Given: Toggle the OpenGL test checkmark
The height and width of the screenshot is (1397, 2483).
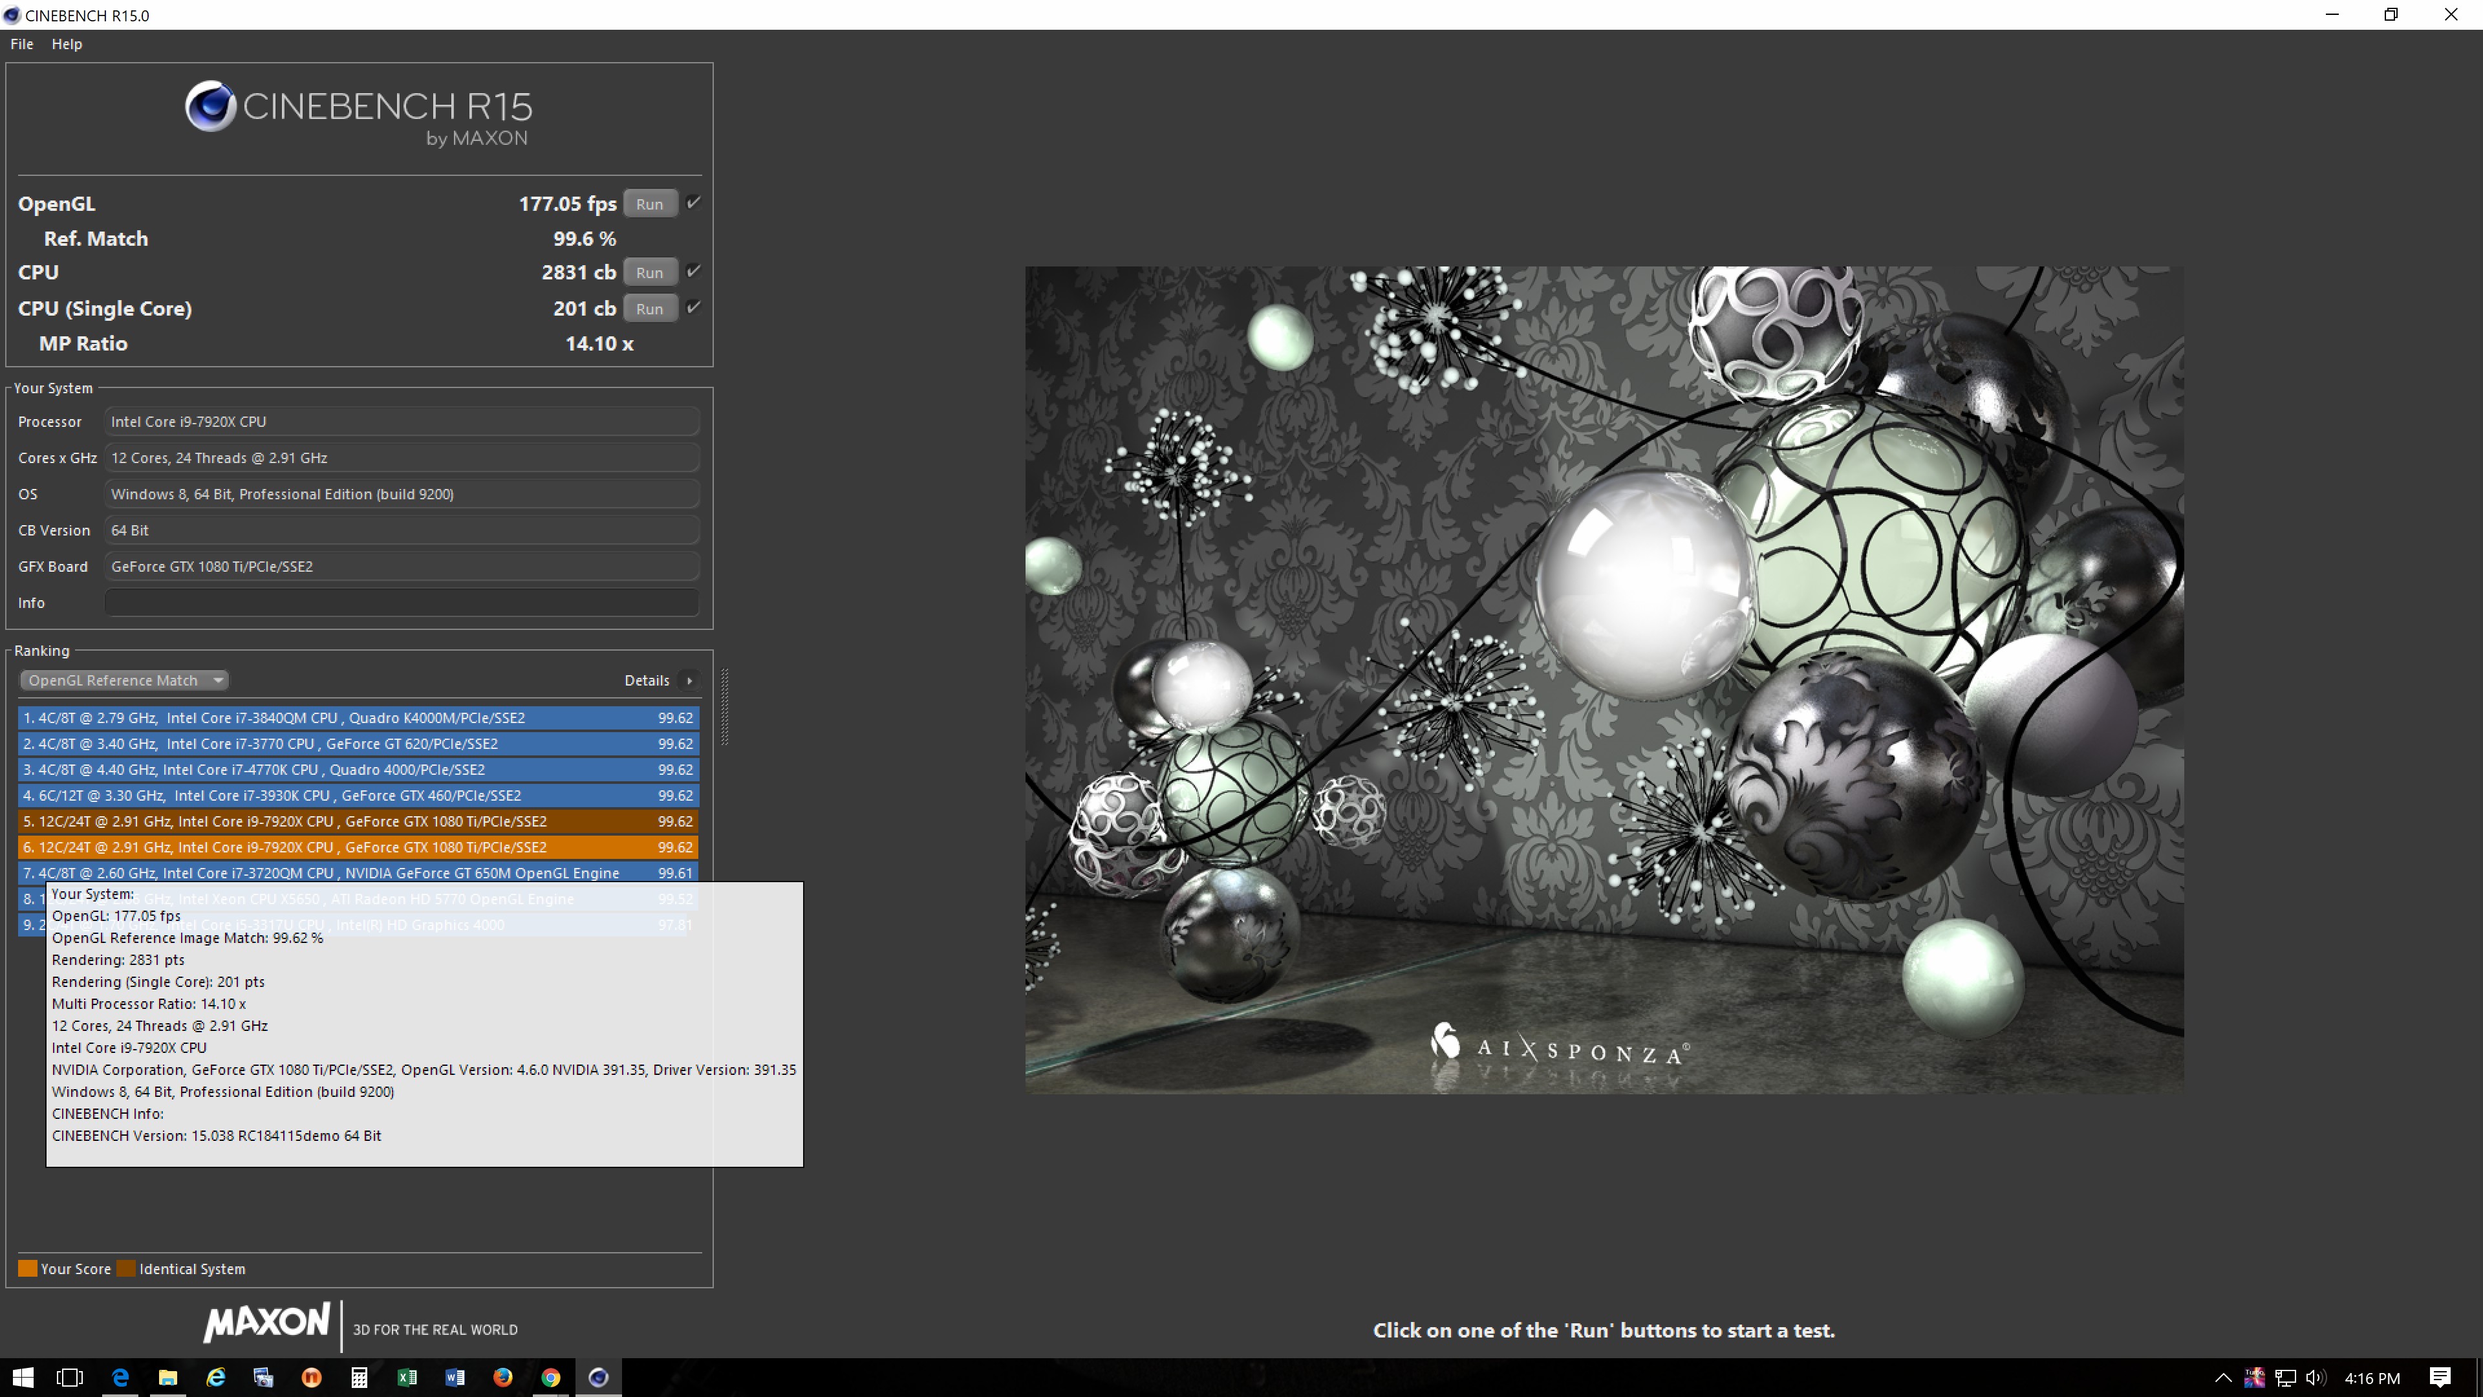Looking at the screenshot, I should (x=693, y=202).
